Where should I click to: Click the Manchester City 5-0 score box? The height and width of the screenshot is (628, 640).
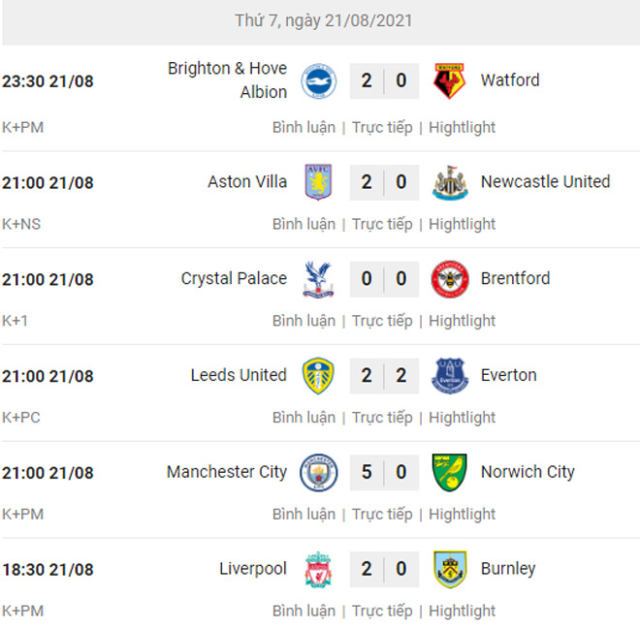pos(384,473)
